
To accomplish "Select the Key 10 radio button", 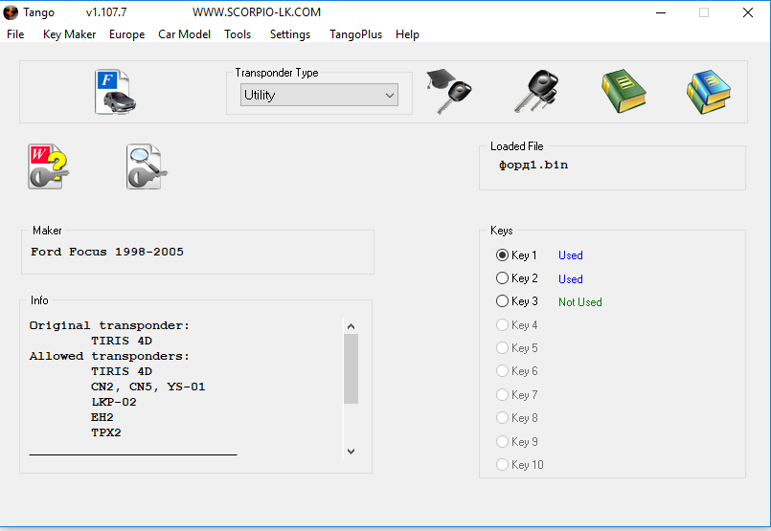I will pyautogui.click(x=502, y=464).
